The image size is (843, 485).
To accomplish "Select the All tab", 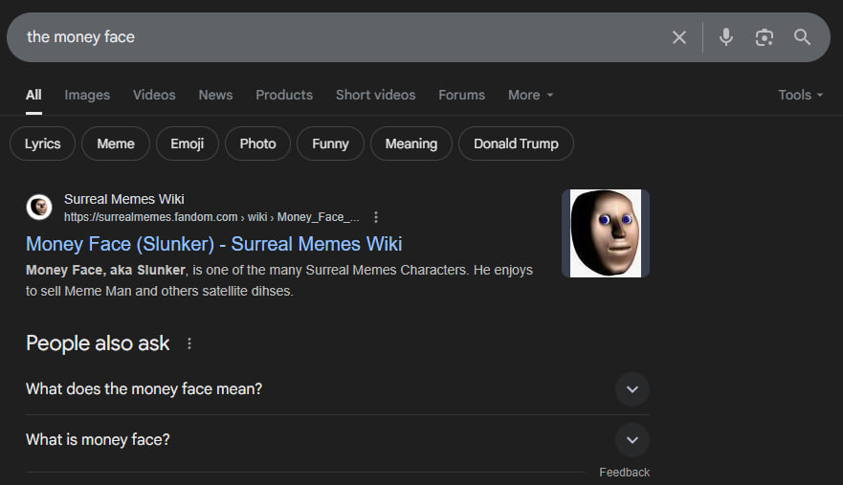I will pos(33,95).
